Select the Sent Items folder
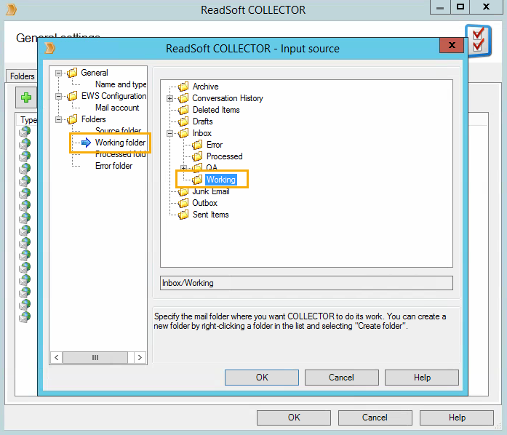 (210, 215)
